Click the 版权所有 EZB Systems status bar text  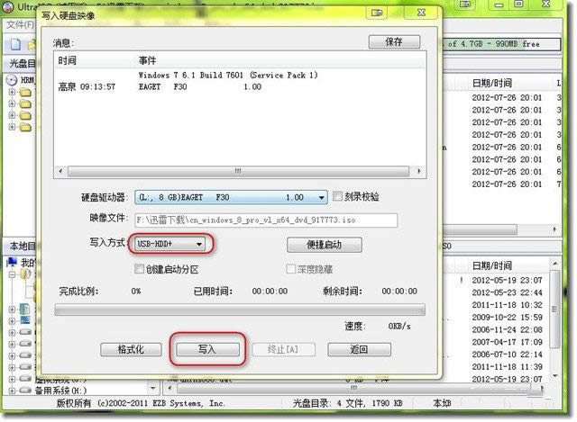coord(141,403)
